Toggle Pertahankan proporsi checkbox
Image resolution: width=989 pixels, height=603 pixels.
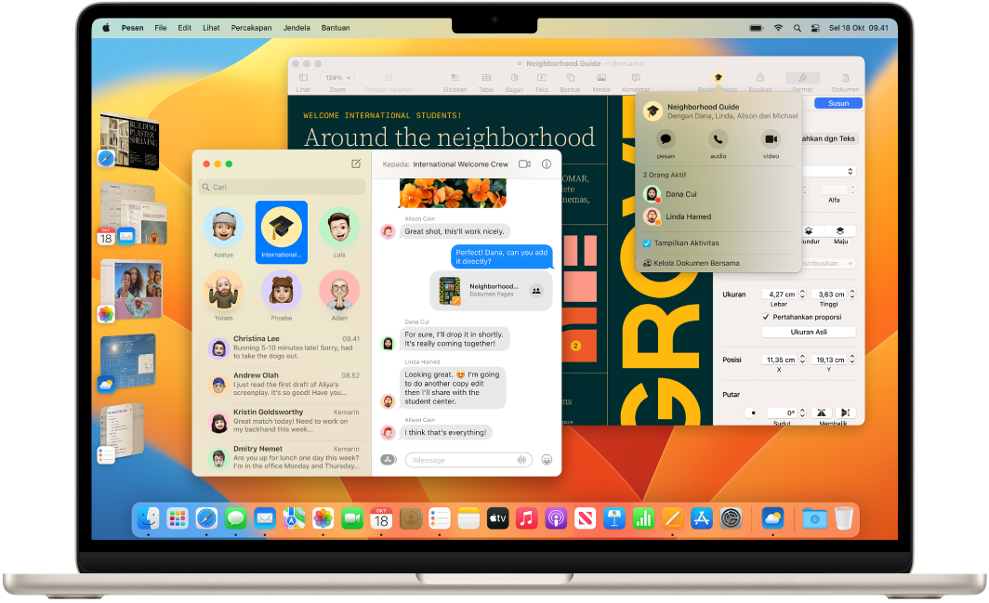766,317
